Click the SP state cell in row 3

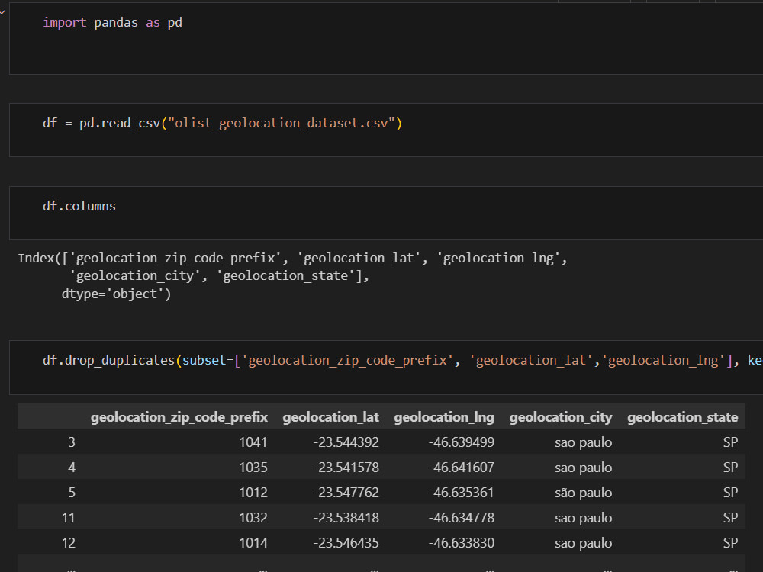click(730, 442)
